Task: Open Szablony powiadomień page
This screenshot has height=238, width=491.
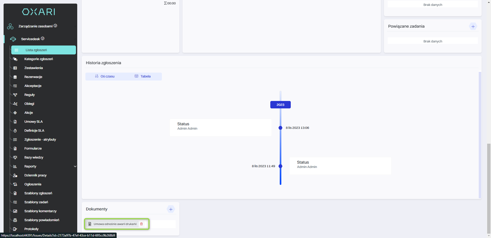Action: click(x=42, y=220)
